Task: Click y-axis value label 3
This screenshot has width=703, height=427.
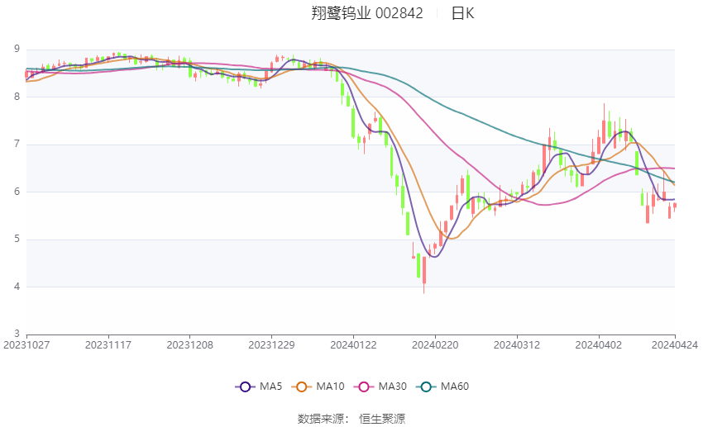Action: click(17, 334)
